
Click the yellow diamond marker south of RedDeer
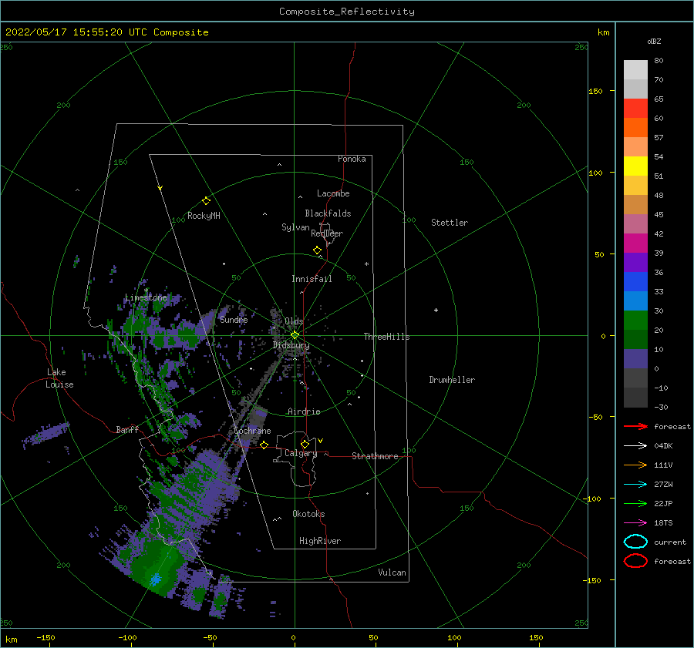click(318, 250)
